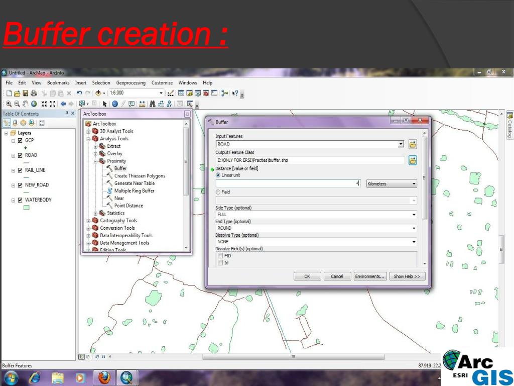
Task: Open the Geoprocessing menu
Action: pos(131,83)
